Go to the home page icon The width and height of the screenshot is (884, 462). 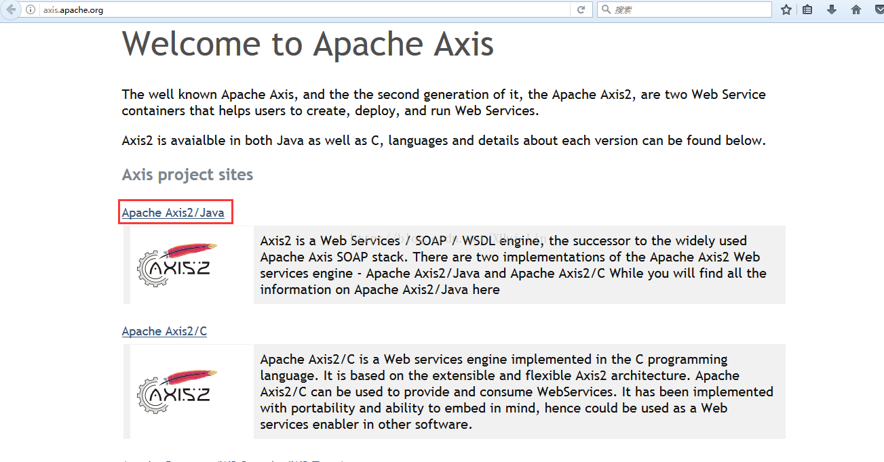(x=856, y=10)
